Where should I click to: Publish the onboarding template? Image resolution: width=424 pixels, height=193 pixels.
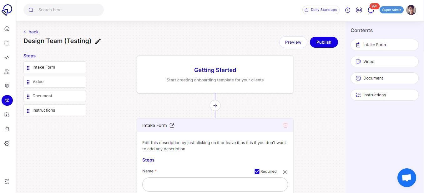click(x=324, y=42)
